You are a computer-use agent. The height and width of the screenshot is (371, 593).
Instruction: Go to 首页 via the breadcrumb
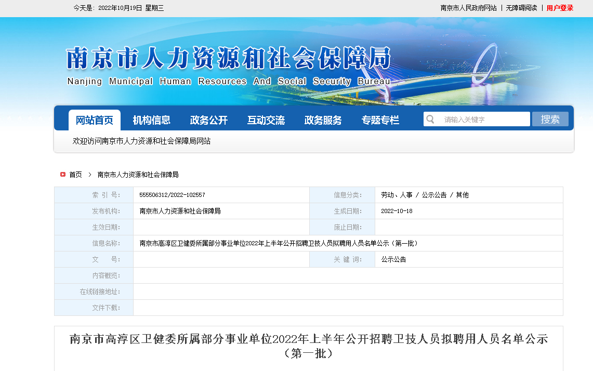click(x=75, y=175)
